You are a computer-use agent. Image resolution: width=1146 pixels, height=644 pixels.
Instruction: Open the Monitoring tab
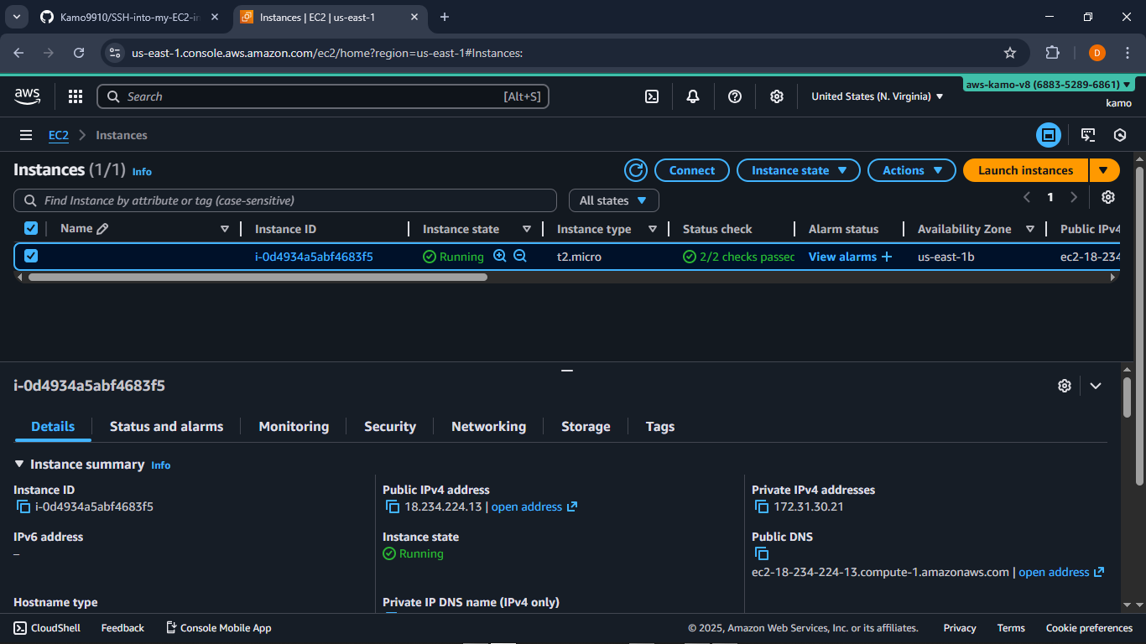coord(294,426)
